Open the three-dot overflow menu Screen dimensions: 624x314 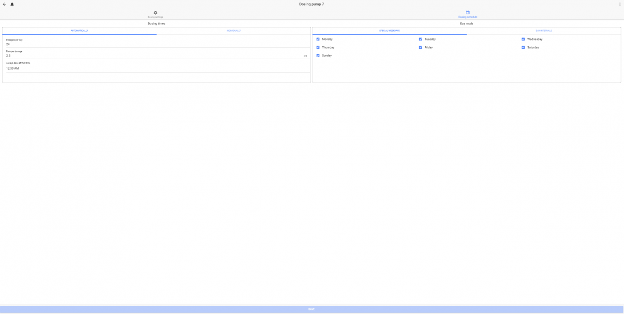pos(620,4)
